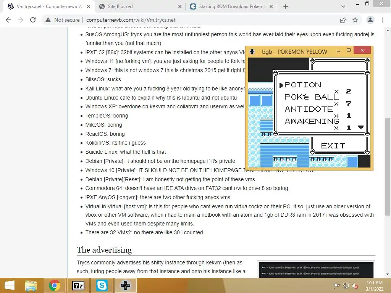Open the Chrome profile avatar
This screenshot has width=391, height=293.
(x=370, y=20)
